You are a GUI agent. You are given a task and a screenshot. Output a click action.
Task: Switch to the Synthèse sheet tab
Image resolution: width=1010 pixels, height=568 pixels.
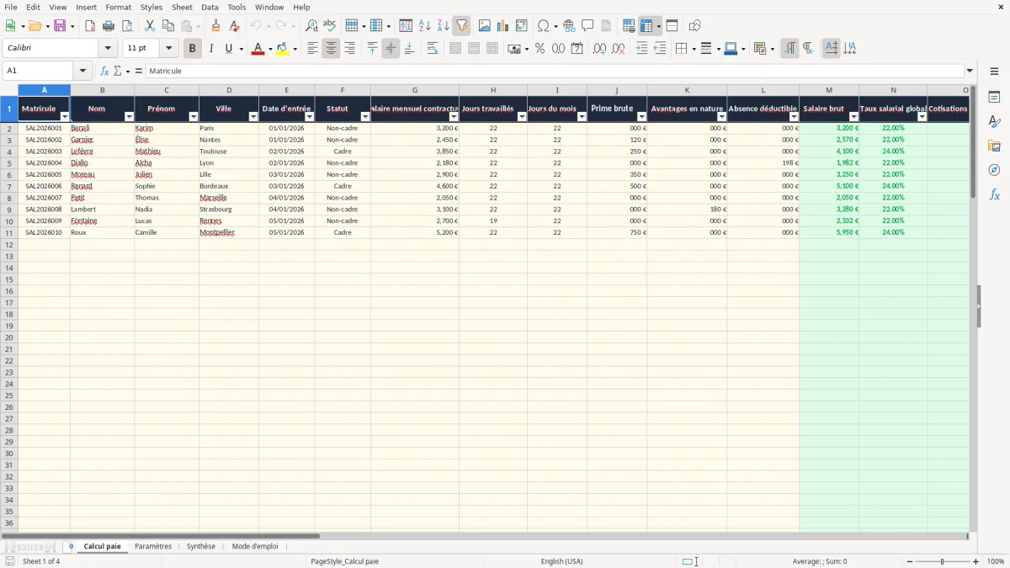(x=201, y=546)
